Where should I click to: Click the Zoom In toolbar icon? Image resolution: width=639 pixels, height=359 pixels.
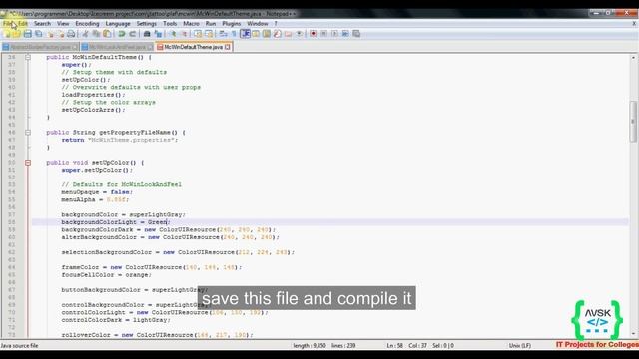173,34
